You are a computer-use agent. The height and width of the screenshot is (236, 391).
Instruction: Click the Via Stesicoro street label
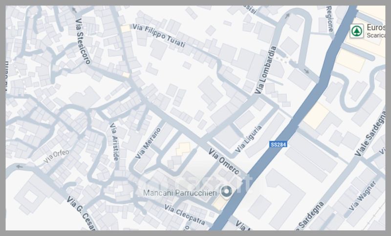83,41
